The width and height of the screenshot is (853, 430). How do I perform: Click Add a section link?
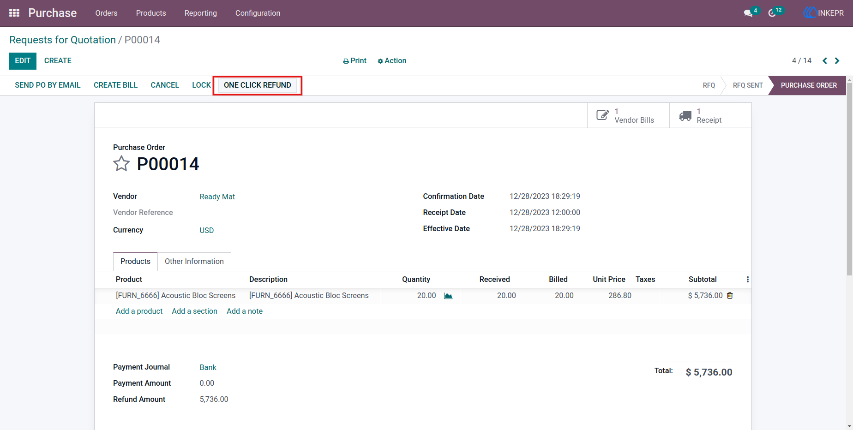coord(194,311)
